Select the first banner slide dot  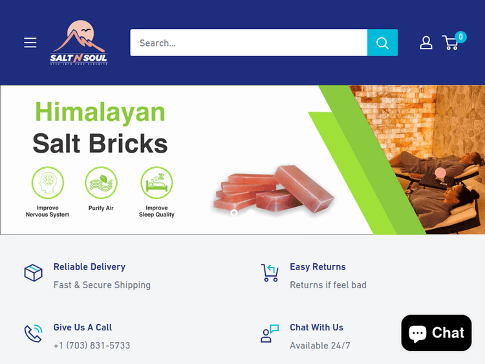[234, 213]
